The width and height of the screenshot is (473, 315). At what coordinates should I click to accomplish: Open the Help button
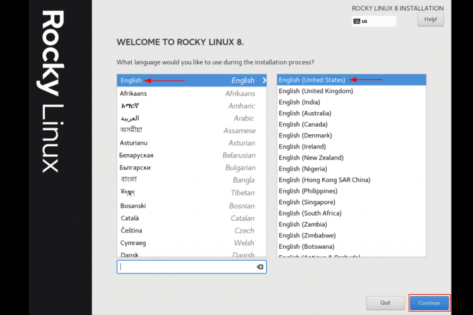coord(431,20)
